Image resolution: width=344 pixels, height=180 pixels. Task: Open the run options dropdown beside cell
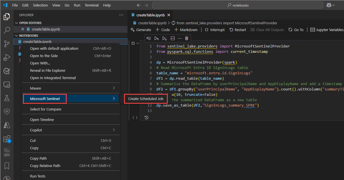(x=138, y=43)
